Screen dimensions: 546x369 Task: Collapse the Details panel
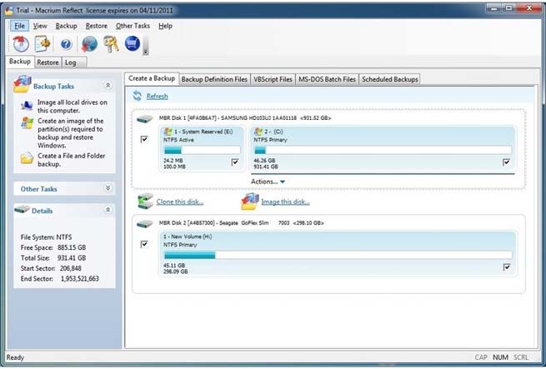point(108,210)
